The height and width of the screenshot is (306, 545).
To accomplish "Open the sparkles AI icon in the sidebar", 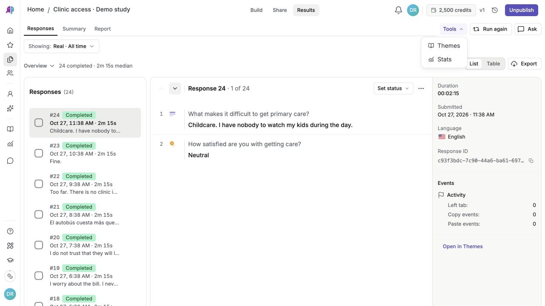I will (x=10, y=108).
